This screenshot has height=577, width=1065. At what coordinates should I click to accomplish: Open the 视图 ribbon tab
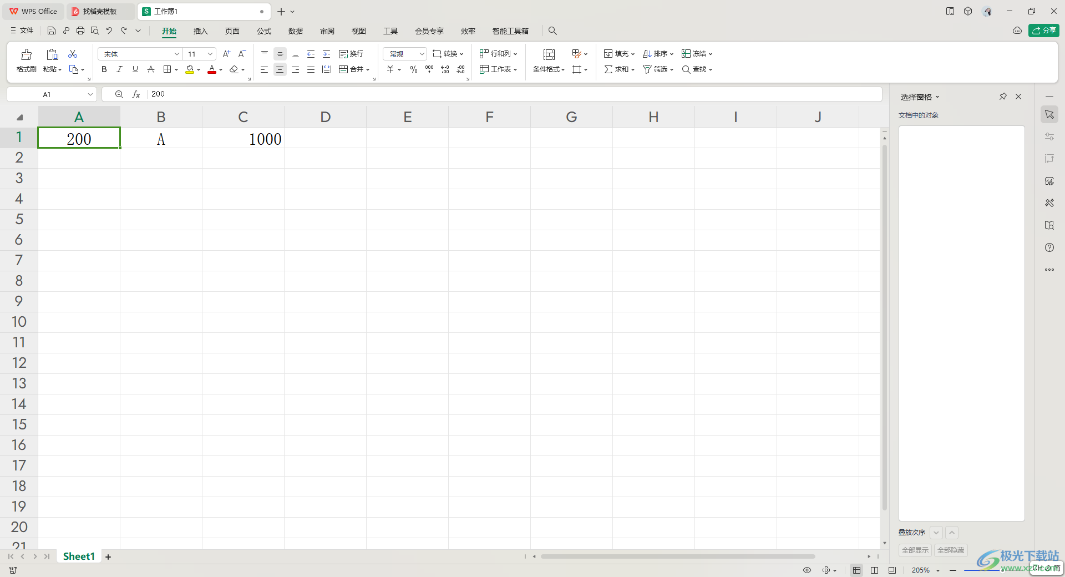pos(359,31)
